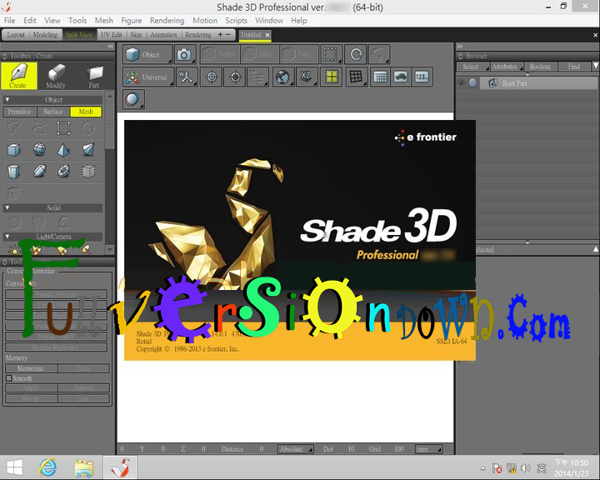This screenshot has width=600, height=480.
Task: Toggle visibility eye for Root Part
Action: click(x=462, y=83)
